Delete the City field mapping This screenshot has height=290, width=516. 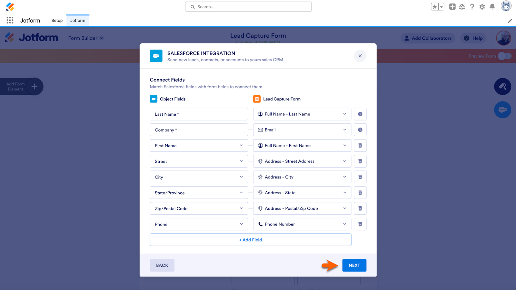[x=360, y=177]
